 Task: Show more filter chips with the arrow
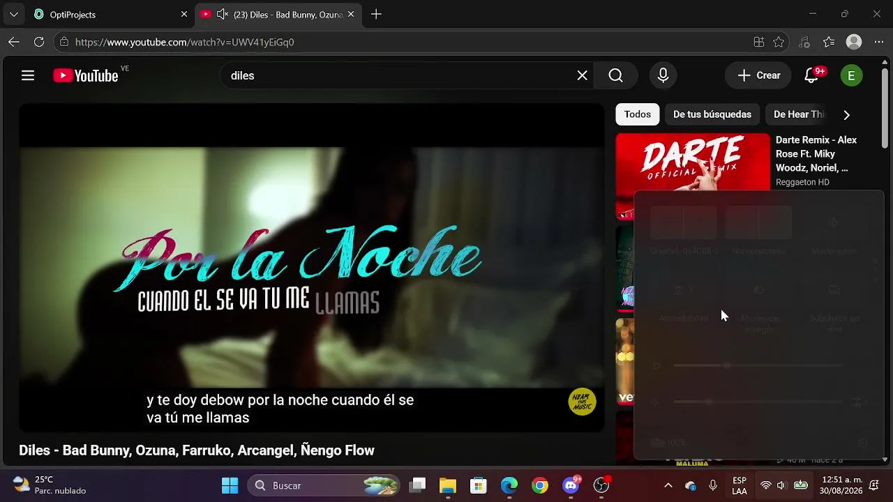pos(846,114)
